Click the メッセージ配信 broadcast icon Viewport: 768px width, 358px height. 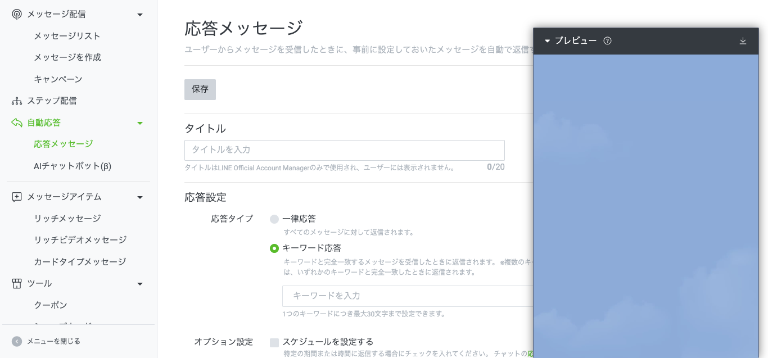17,15
